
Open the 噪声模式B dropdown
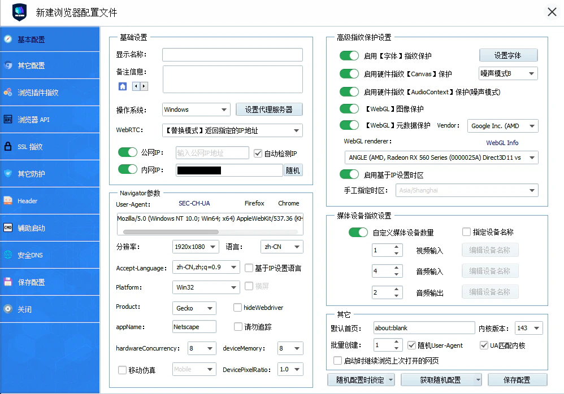507,73
